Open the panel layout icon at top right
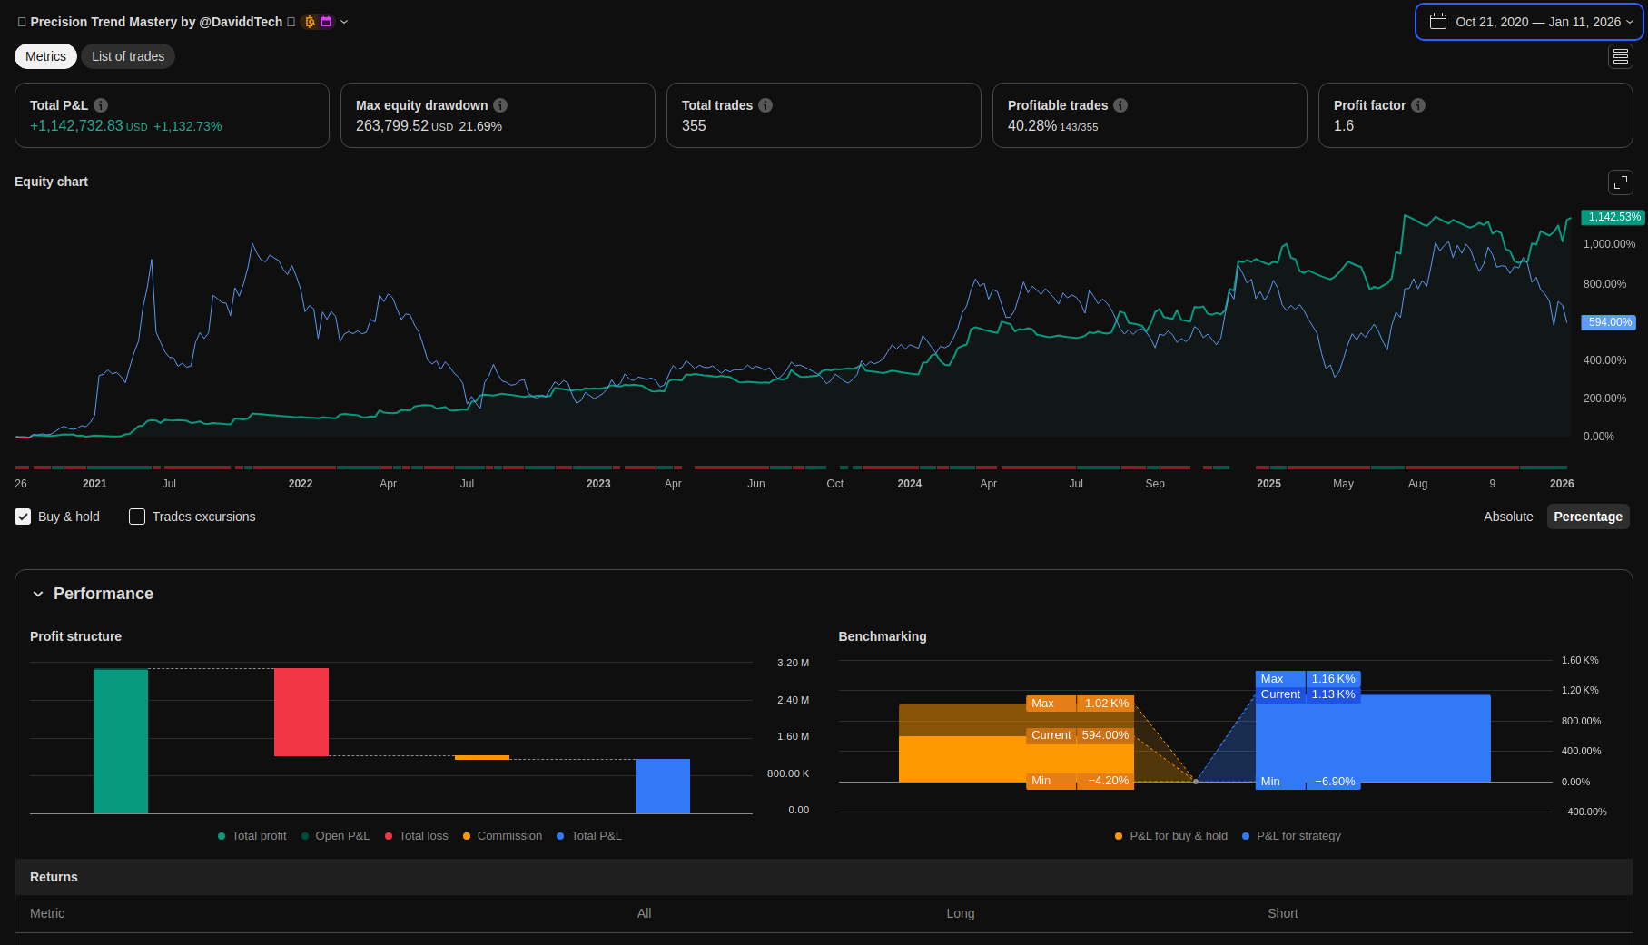The image size is (1648, 945). (1620, 56)
